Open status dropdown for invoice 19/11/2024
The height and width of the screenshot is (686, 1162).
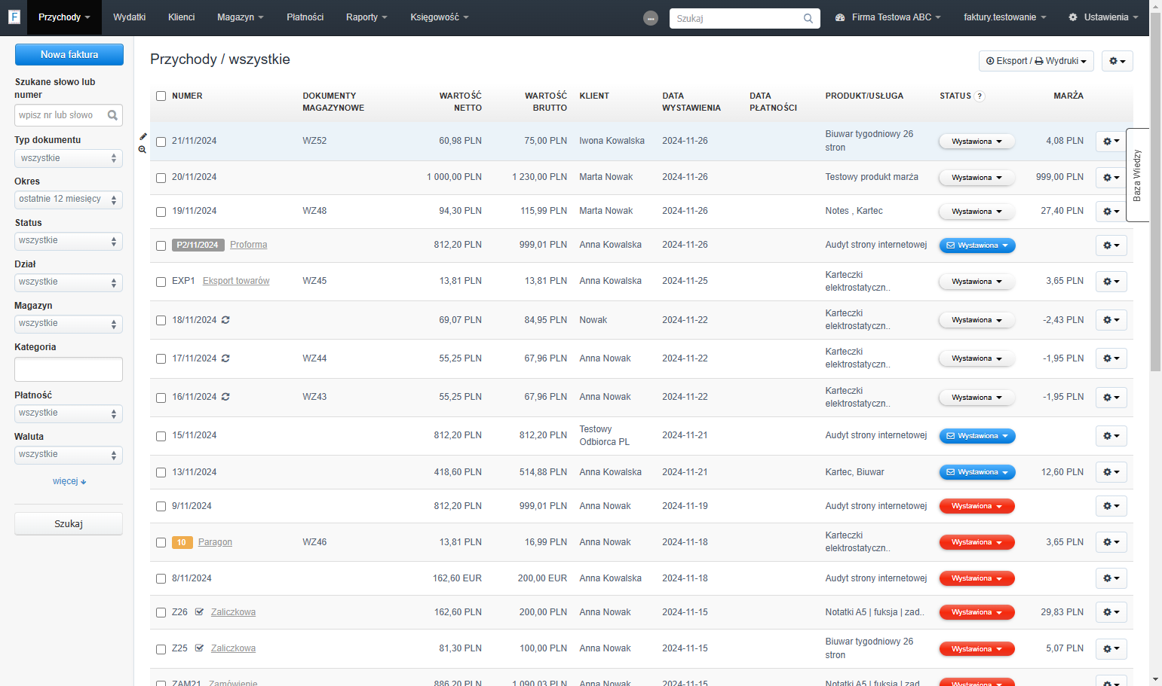[977, 212]
